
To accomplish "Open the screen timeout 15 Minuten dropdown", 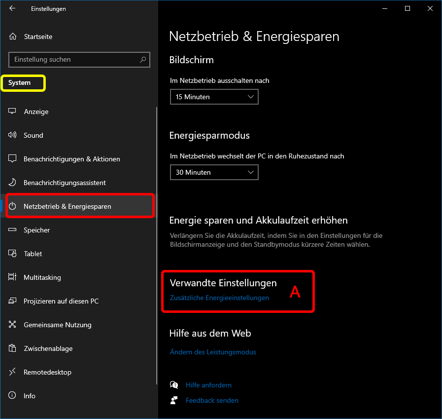I will tap(214, 97).
